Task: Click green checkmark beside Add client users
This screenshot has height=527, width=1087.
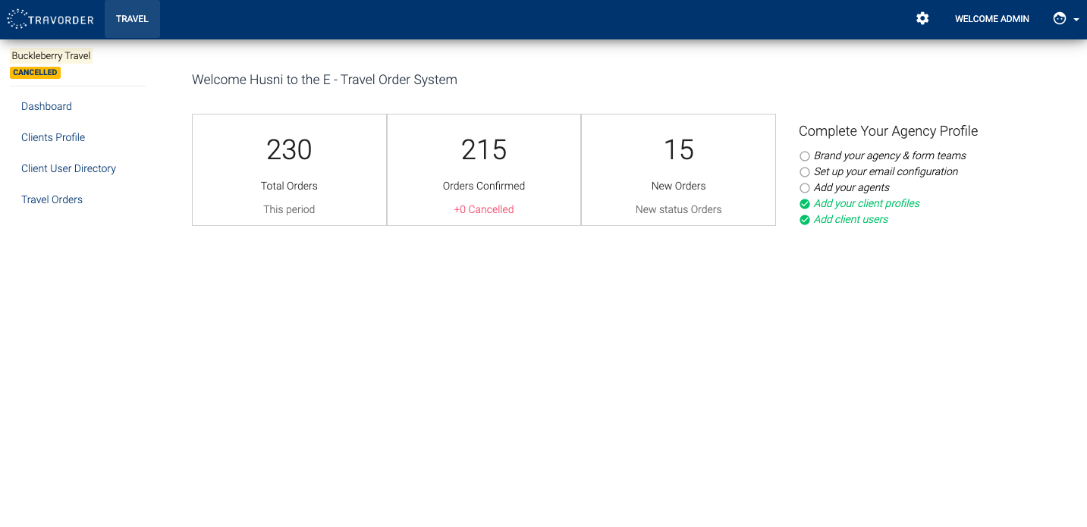Action: 805,220
